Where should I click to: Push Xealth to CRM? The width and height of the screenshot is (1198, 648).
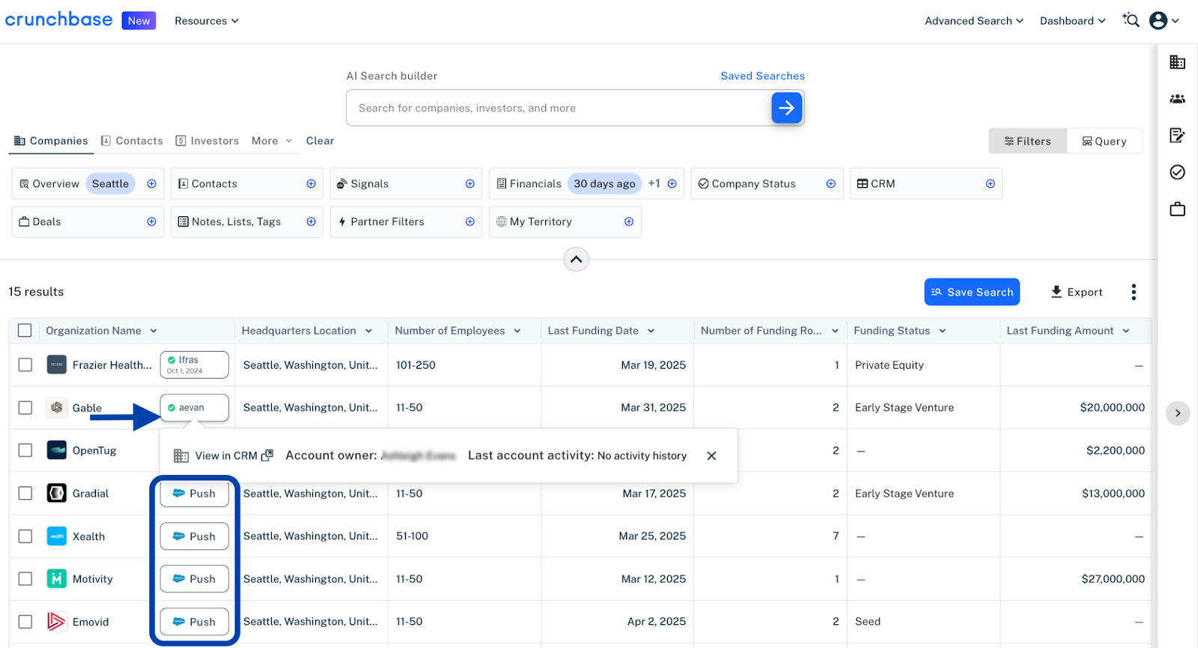[194, 536]
